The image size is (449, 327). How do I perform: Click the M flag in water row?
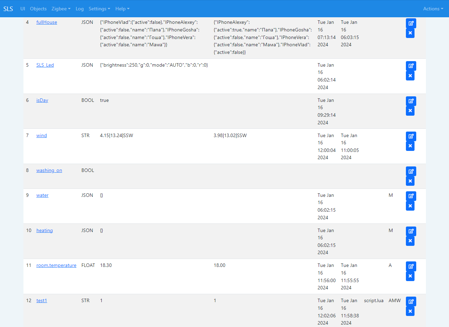tap(391, 195)
